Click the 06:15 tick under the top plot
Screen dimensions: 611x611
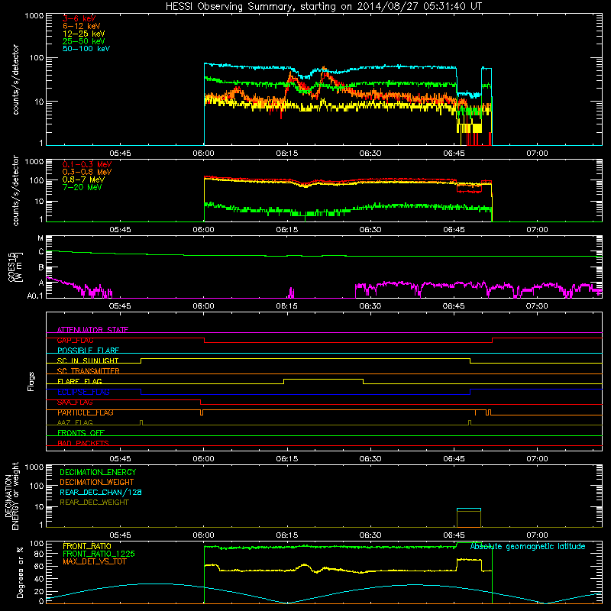287,154
